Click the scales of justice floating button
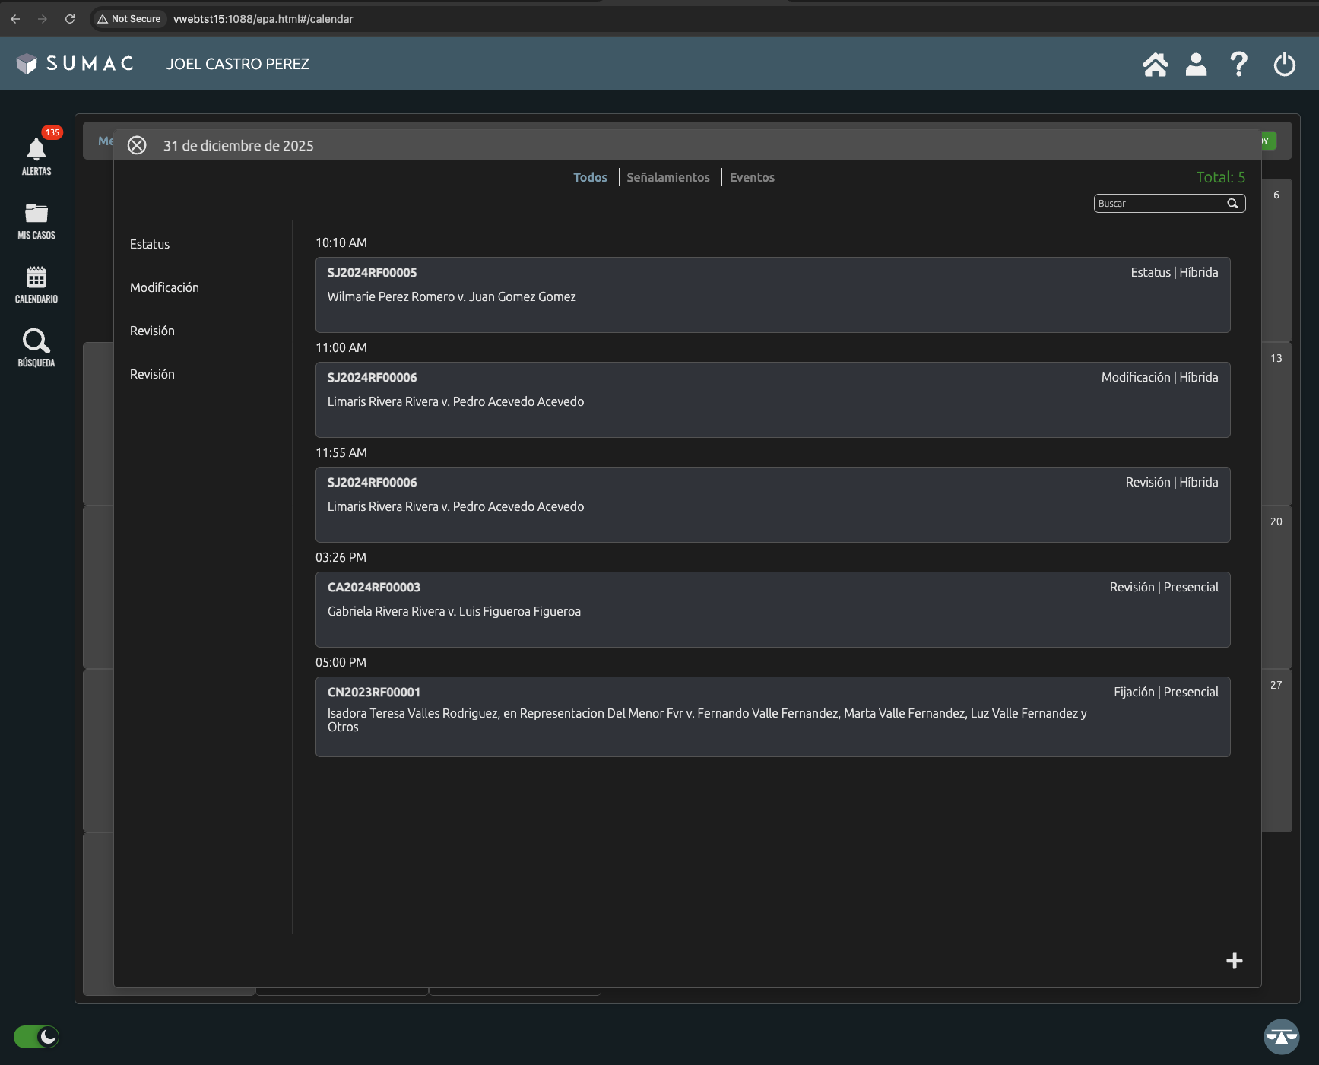The image size is (1319, 1065). pos(1281,1037)
